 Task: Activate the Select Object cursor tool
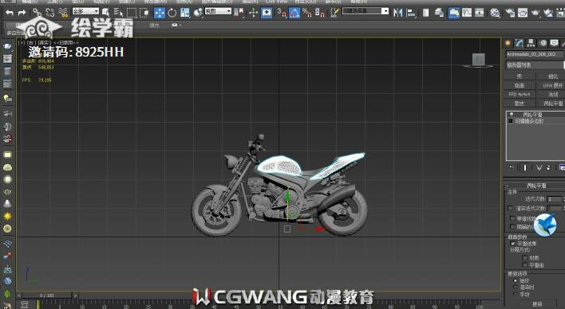tap(105, 13)
